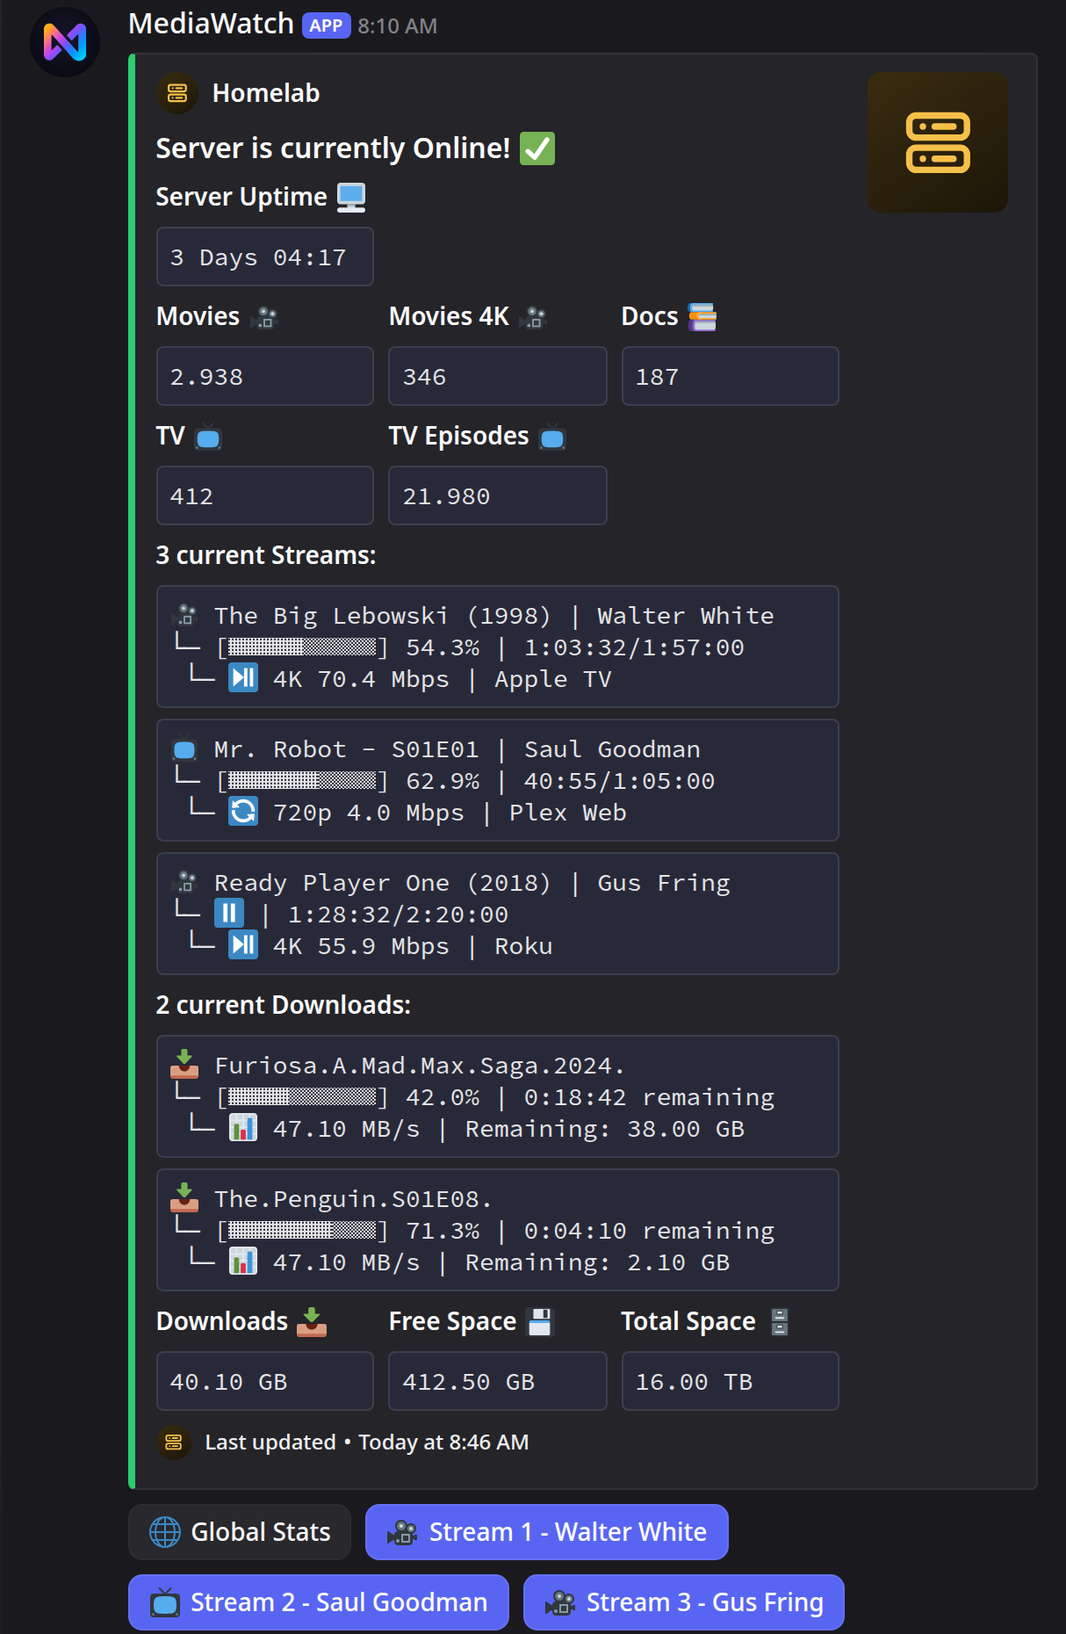Viewport: 1066px width, 1634px height.
Task: Click the Movies 4K count 346
Action: coord(424,377)
